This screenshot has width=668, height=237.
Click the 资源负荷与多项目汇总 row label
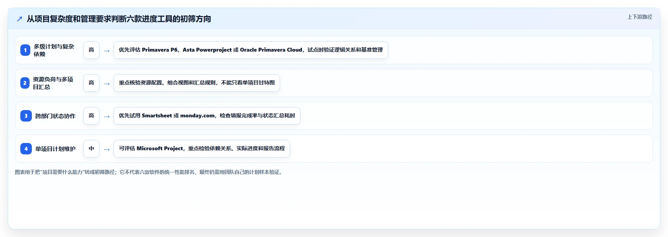pyautogui.click(x=53, y=83)
